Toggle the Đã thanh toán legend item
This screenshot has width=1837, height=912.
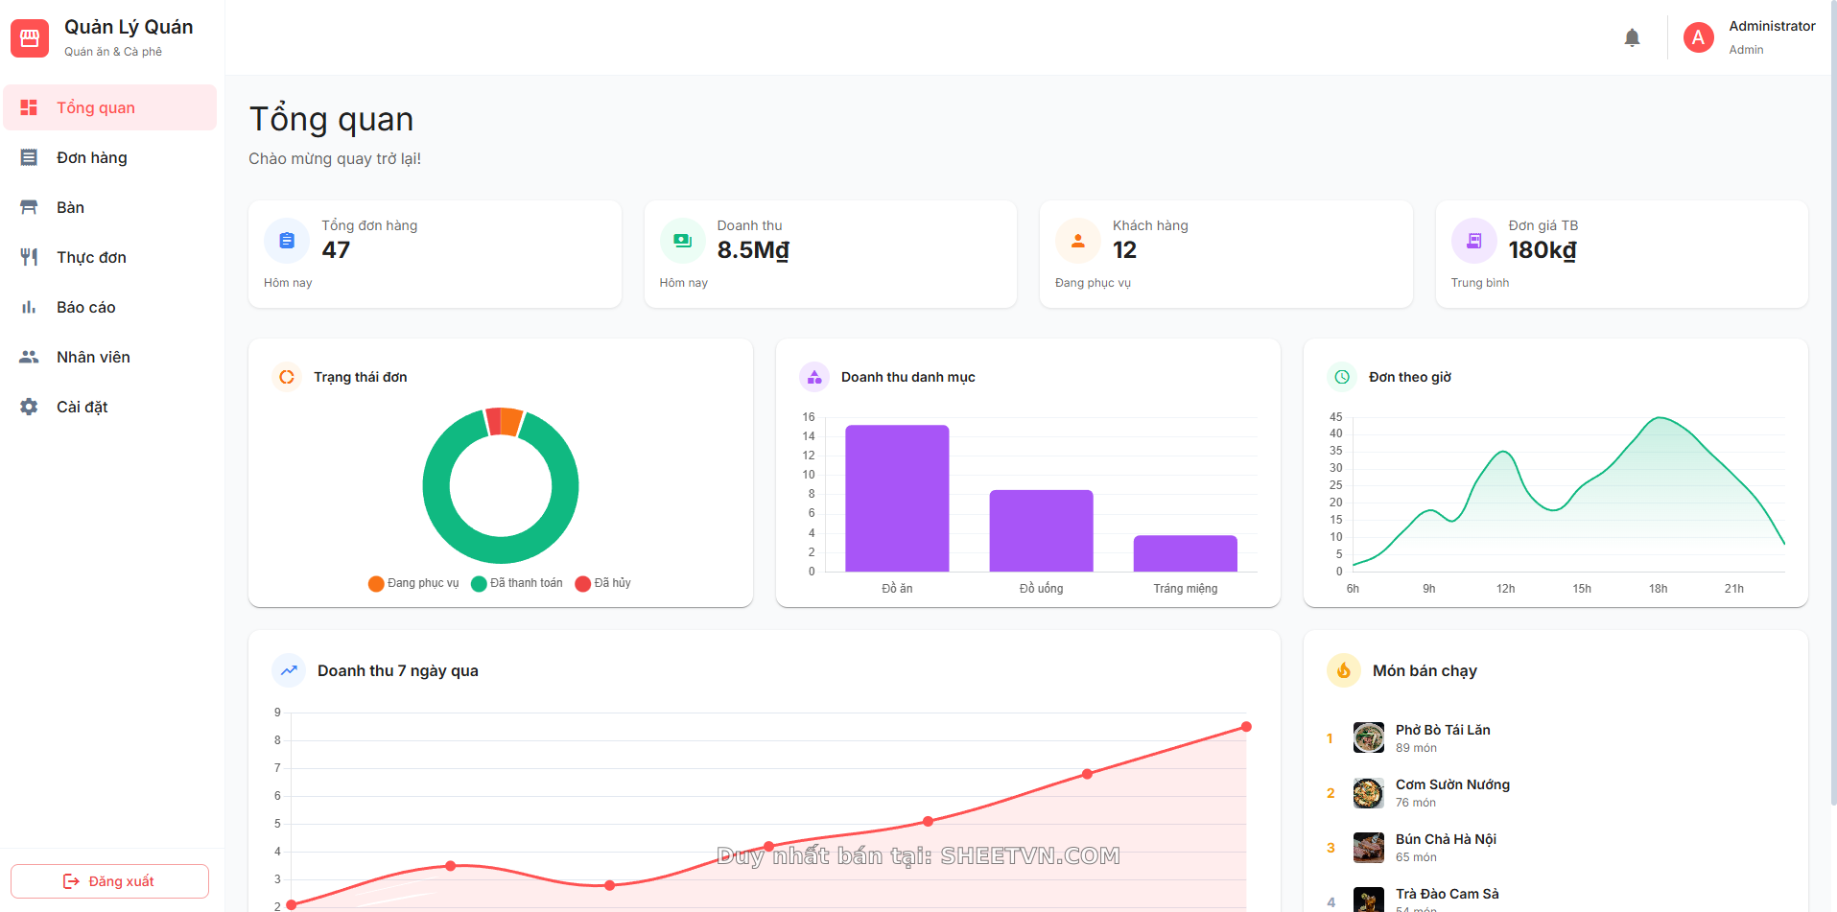[516, 583]
